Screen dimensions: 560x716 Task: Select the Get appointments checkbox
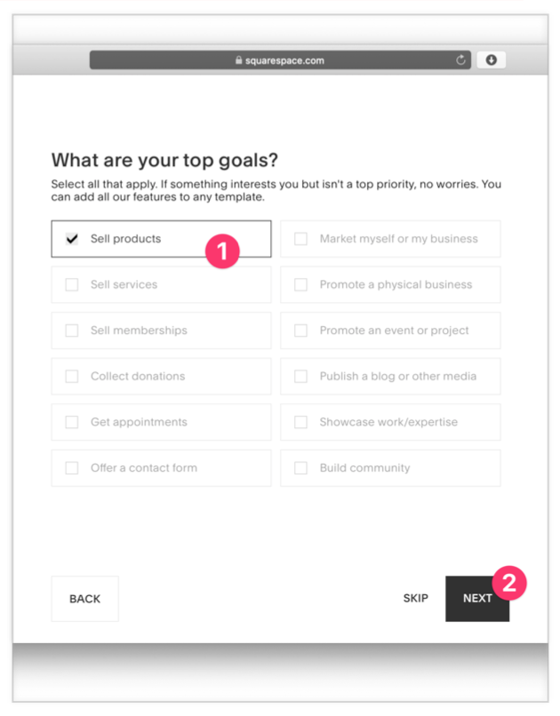pos(72,422)
